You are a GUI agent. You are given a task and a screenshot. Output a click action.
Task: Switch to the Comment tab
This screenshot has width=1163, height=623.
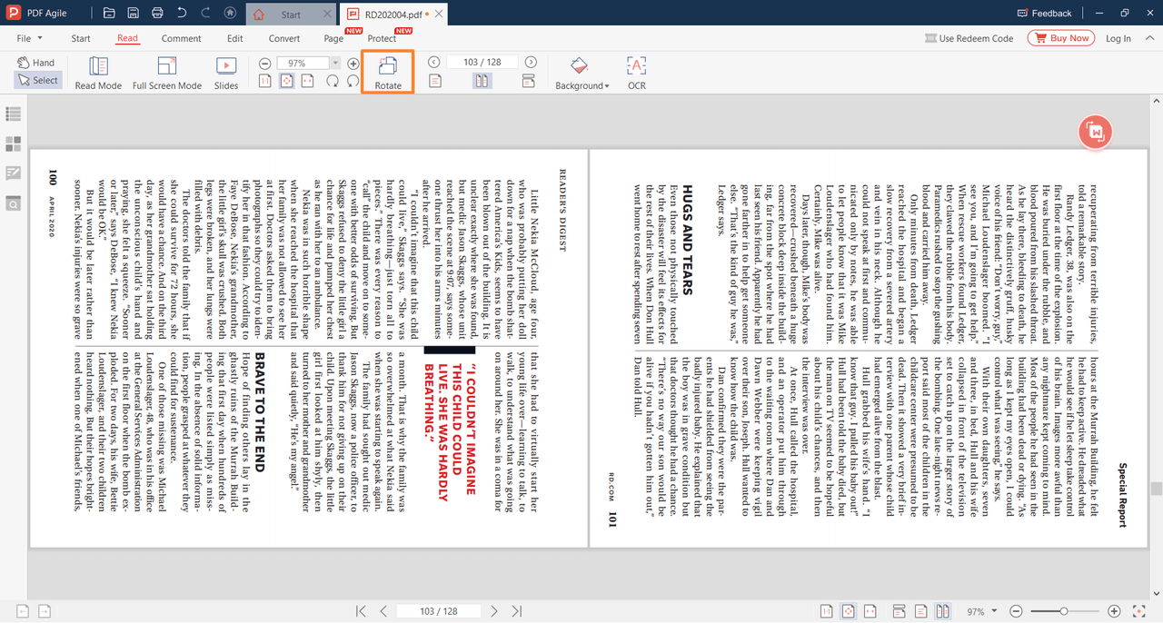tap(181, 38)
